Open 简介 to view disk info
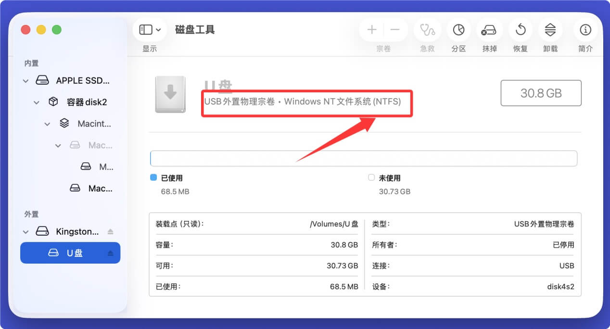610x329 pixels. coord(585,30)
